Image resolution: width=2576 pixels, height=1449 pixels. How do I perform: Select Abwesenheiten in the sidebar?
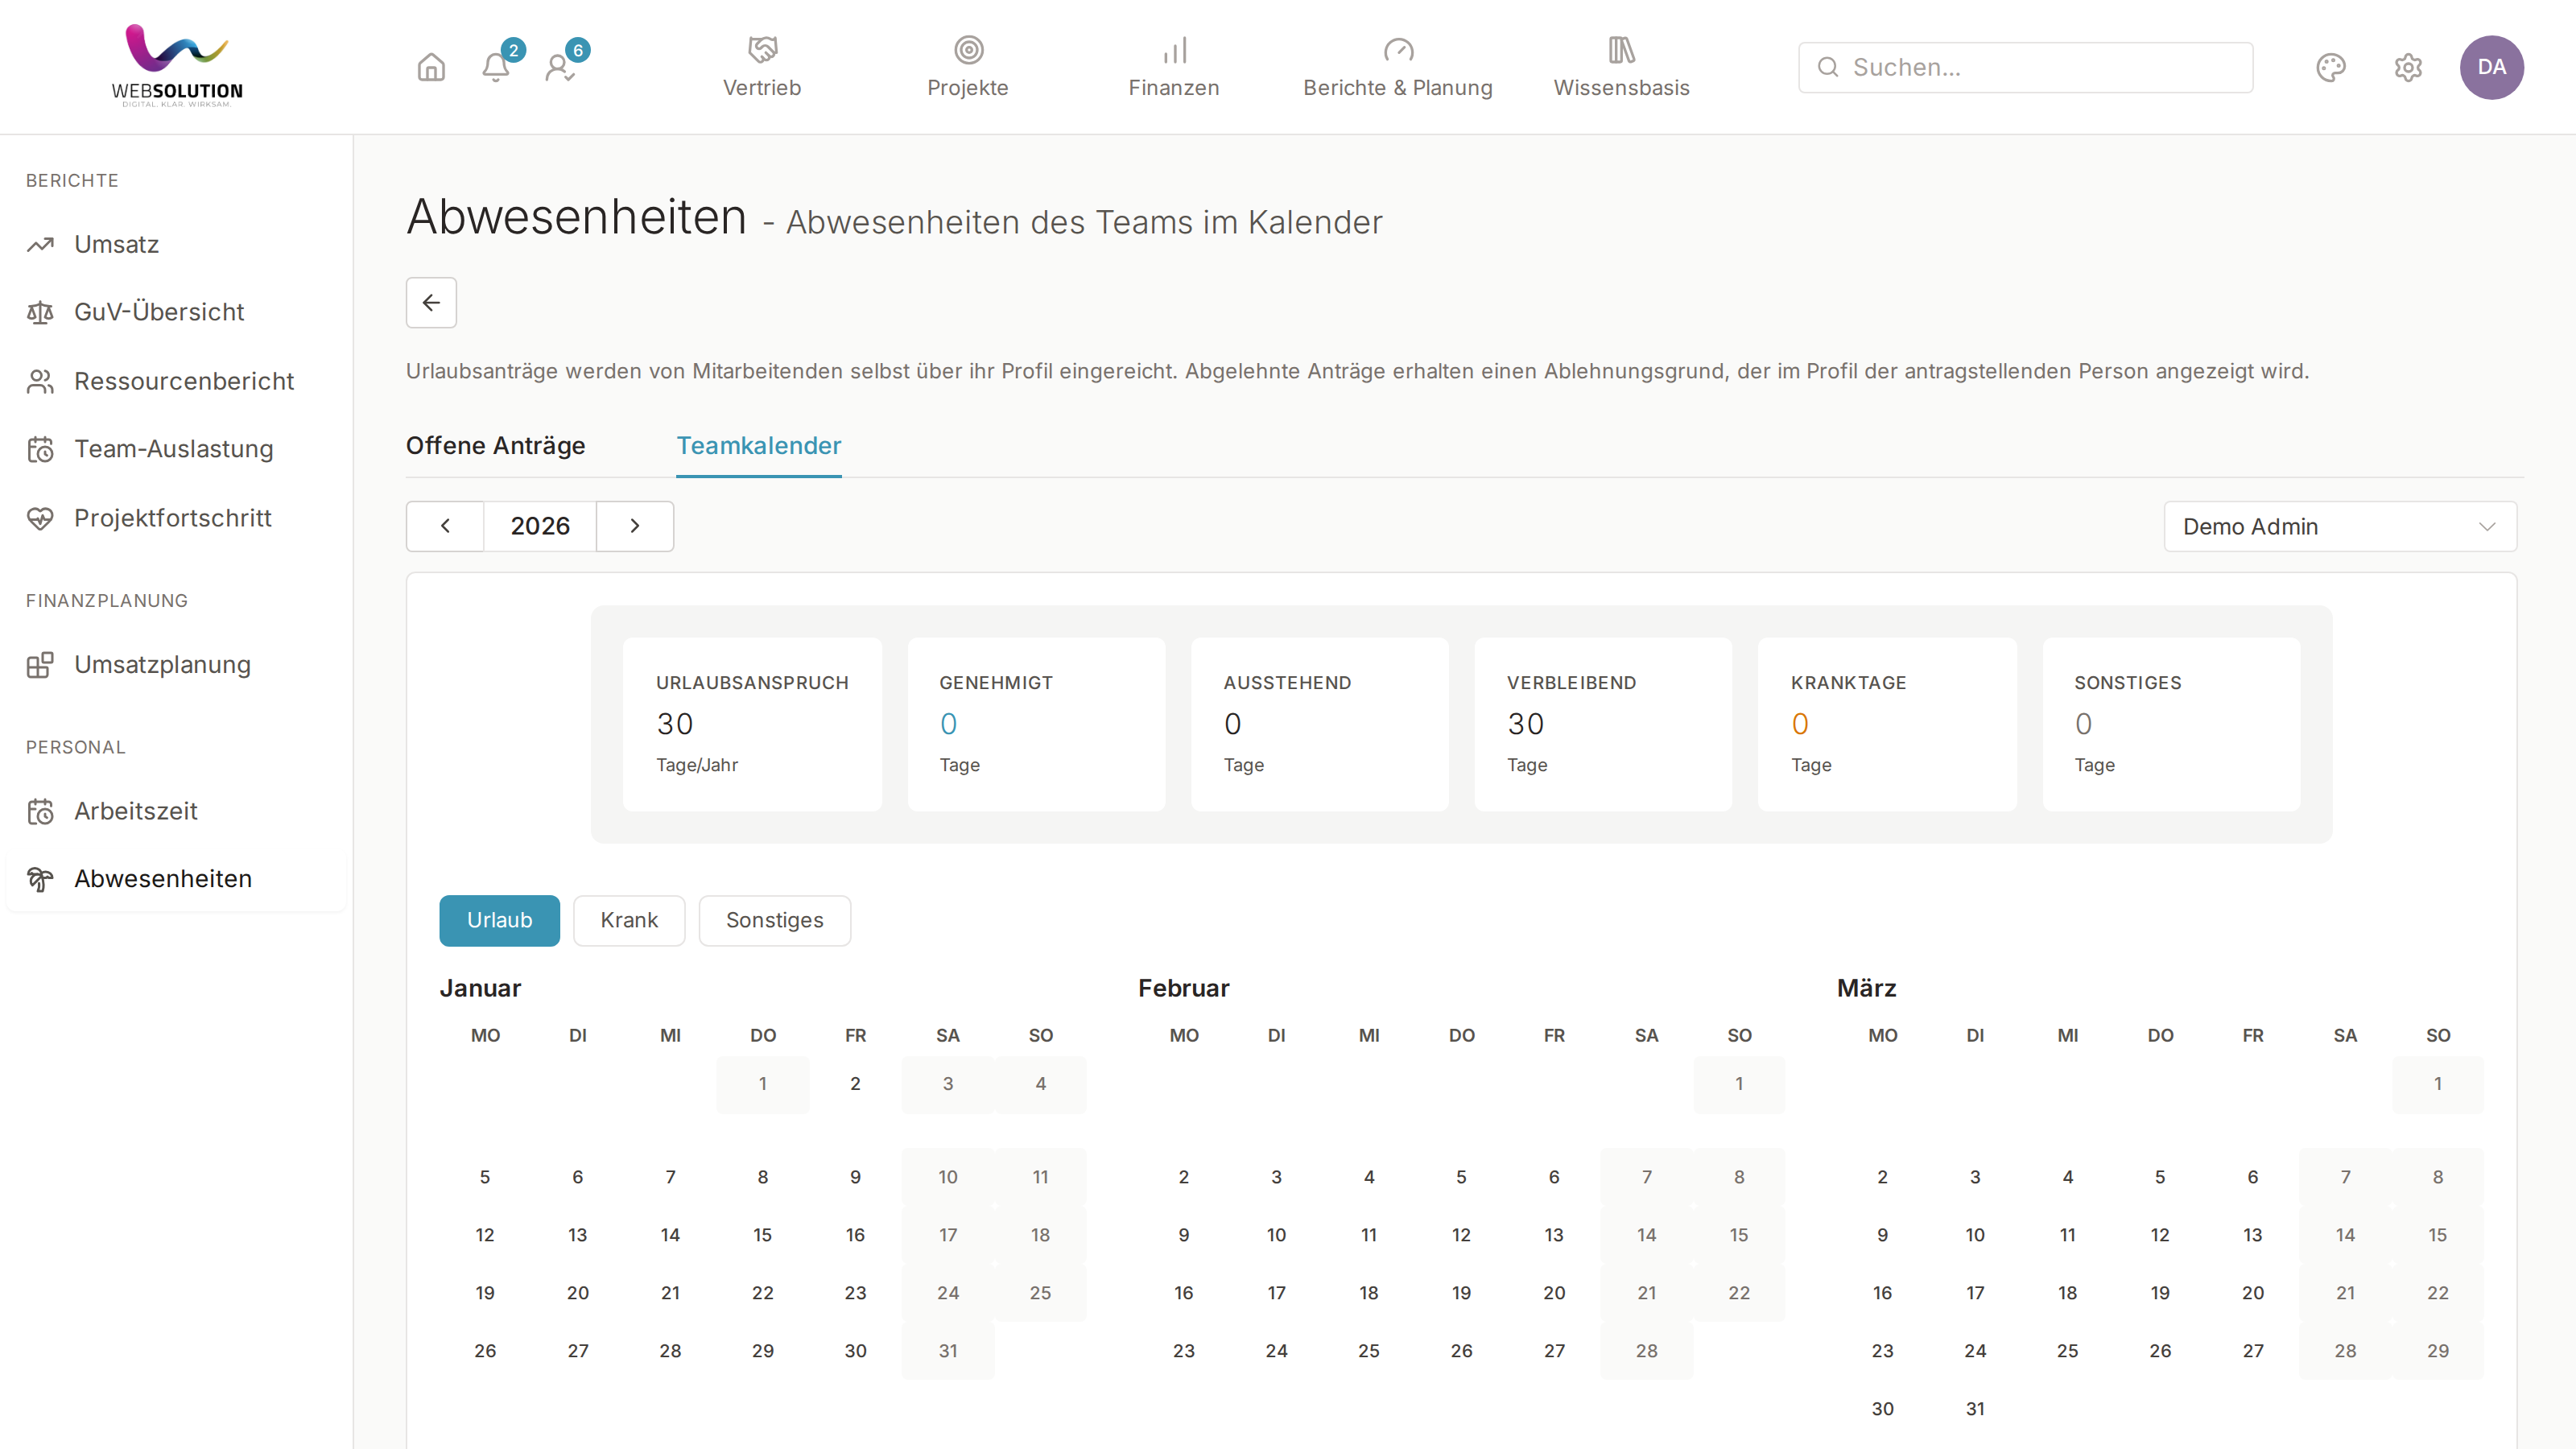pyautogui.click(x=177, y=879)
